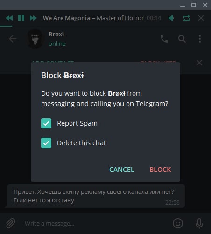
Task: Go back using the arrow icon
Action: [13, 39]
